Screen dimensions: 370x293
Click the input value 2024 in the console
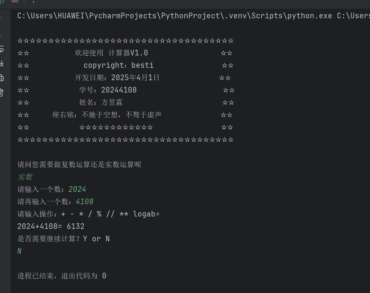(x=77, y=189)
